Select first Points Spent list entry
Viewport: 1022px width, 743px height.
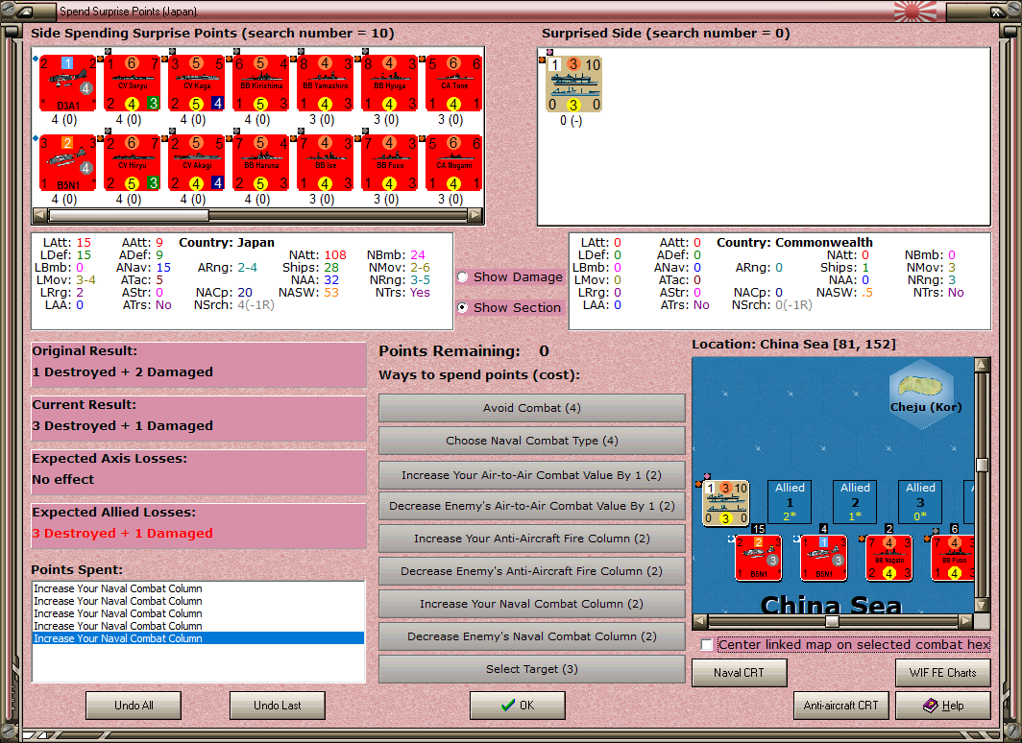[x=198, y=588]
